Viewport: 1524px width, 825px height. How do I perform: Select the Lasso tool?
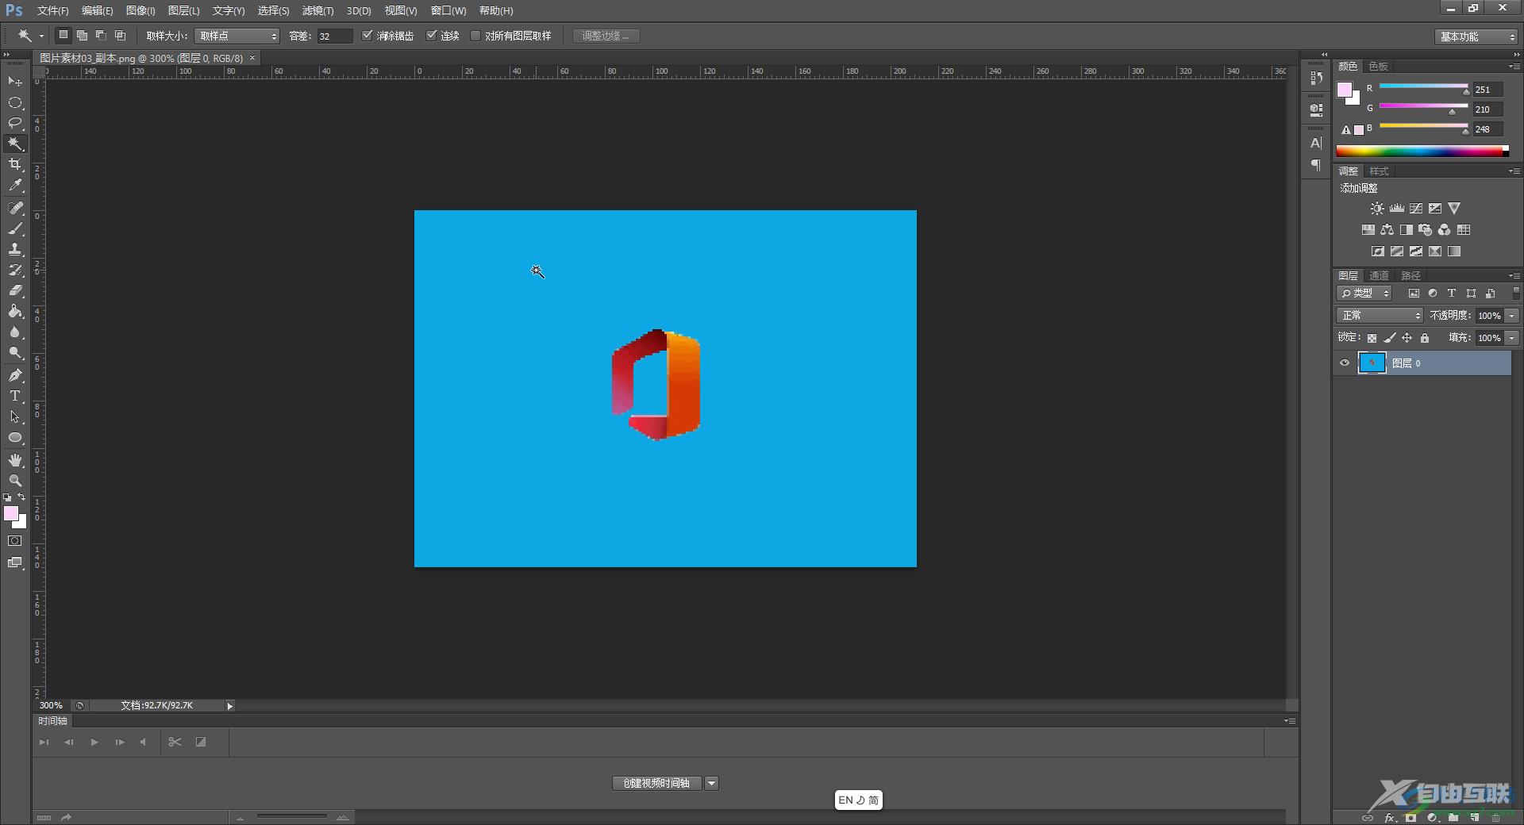(14, 123)
